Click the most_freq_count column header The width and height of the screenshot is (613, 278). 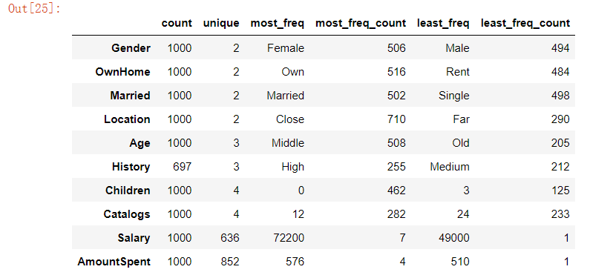361,24
